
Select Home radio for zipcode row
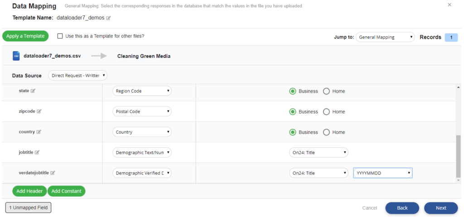(326, 112)
